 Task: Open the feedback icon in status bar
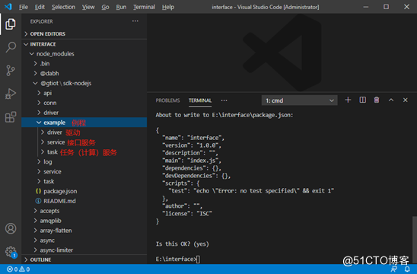tap(394, 269)
